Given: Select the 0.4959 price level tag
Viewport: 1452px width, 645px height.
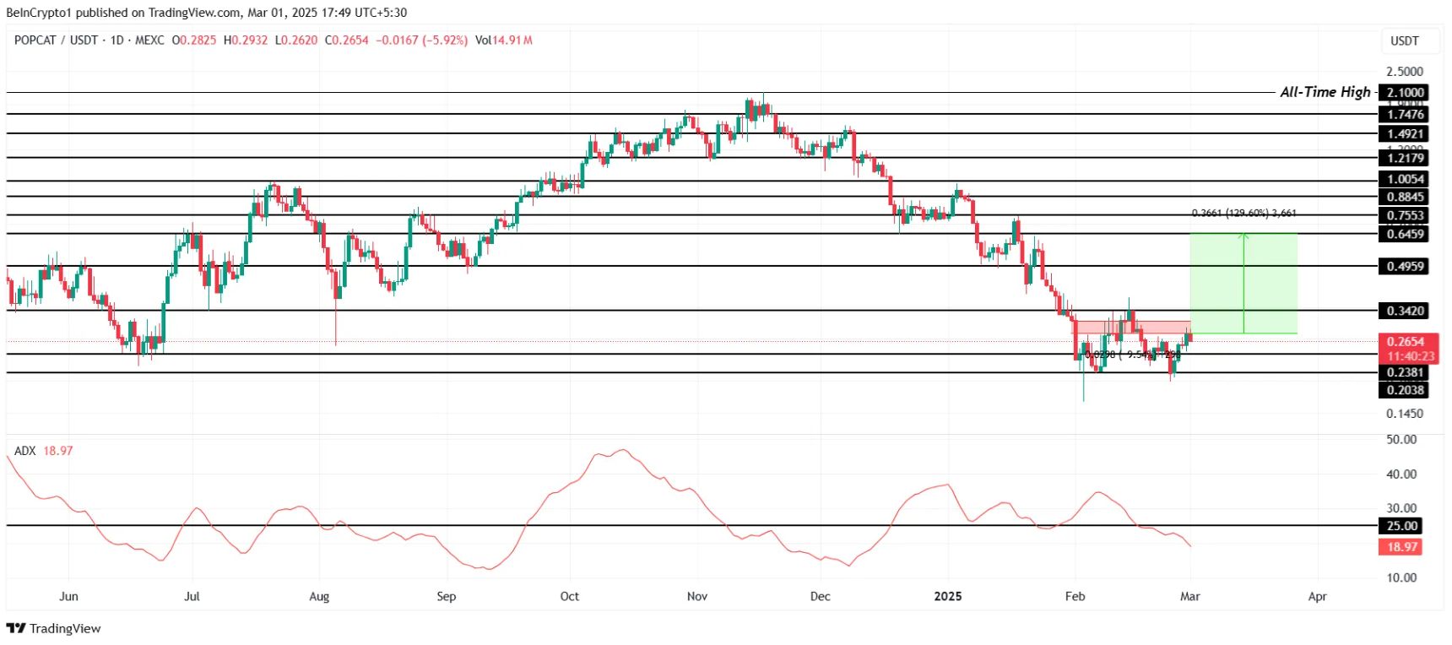Looking at the screenshot, I should click(1406, 266).
